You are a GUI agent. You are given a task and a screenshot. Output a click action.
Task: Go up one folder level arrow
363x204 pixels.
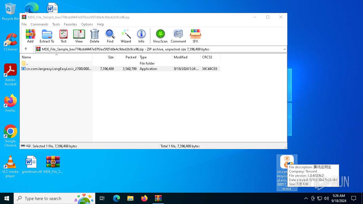click(26, 49)
